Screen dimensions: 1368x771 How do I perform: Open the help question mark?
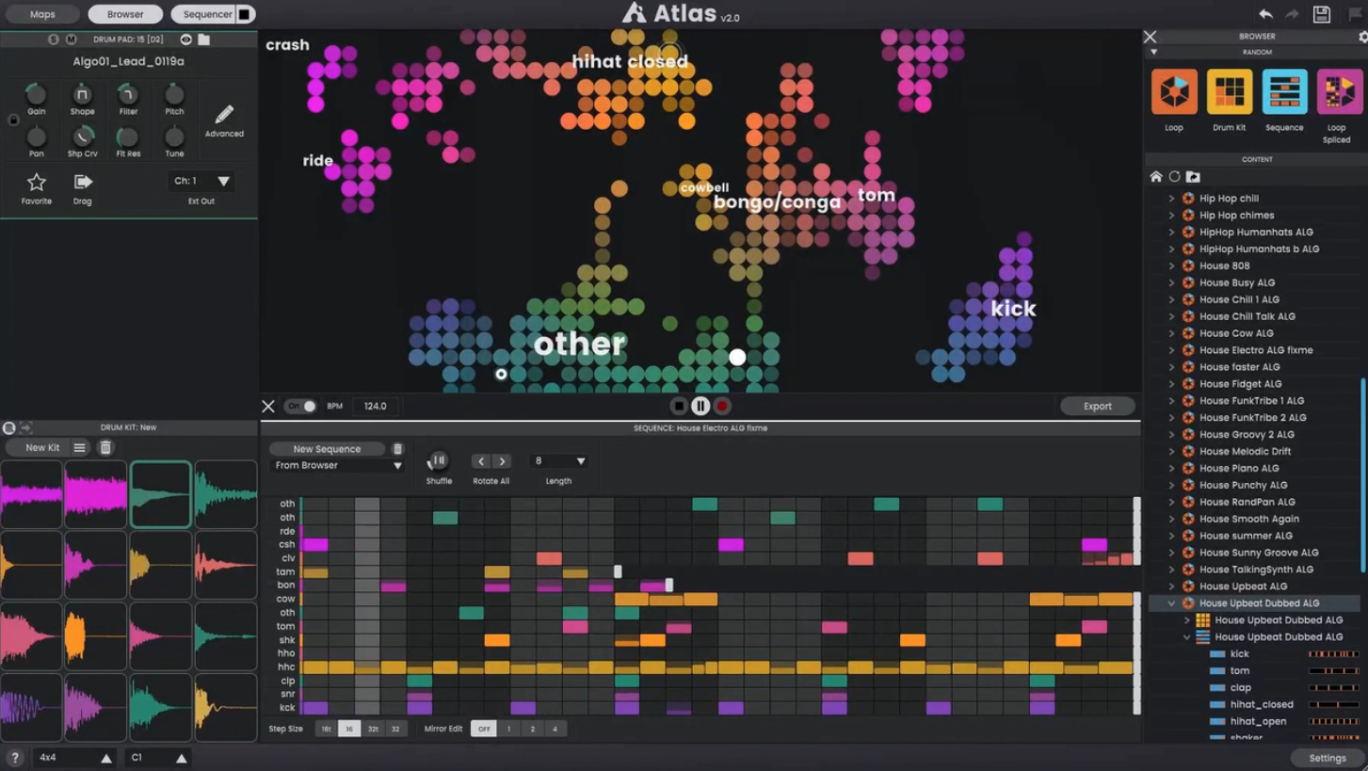click(x=14, y=758)
